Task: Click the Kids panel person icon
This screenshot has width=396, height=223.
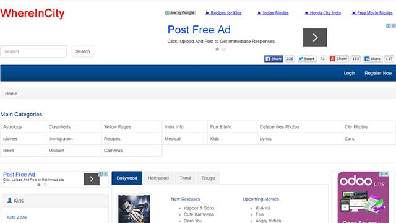Action: pos(10,201)
